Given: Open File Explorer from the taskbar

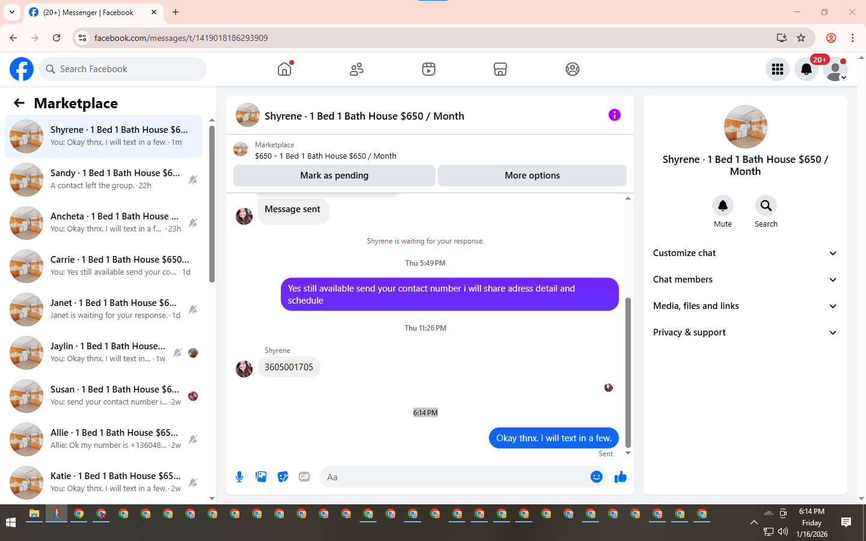Looking at the screenshot, I should (34, 514).
